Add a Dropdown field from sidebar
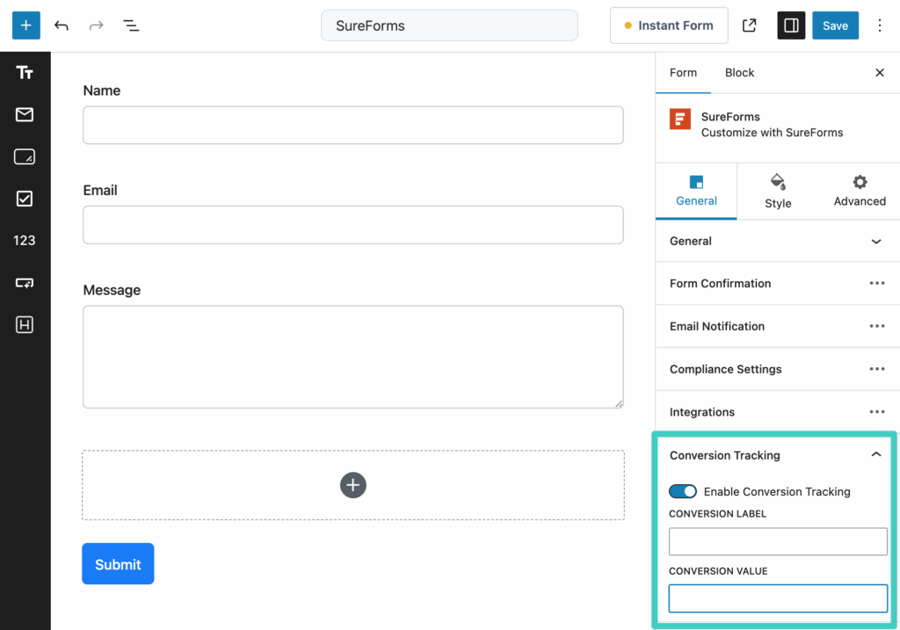 [x=24, y=283]
